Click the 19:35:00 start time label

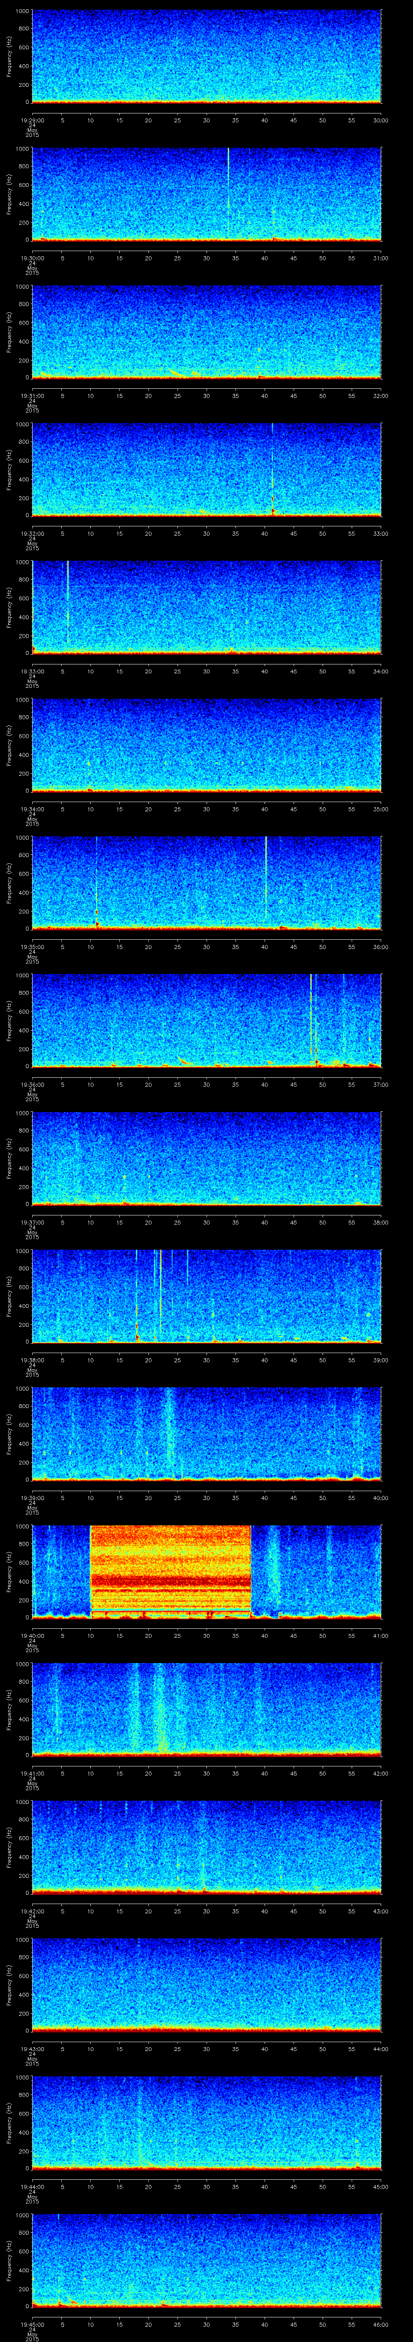(32, 947)
